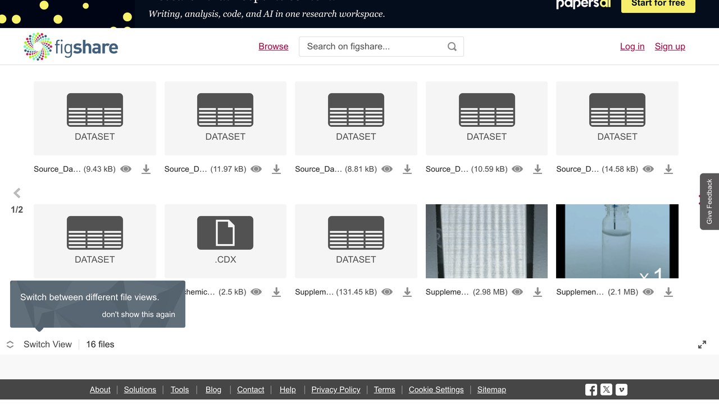Screen dimensions: 719x404
Task: Download the 2.1 MB supplementary file
Action: 668,292
